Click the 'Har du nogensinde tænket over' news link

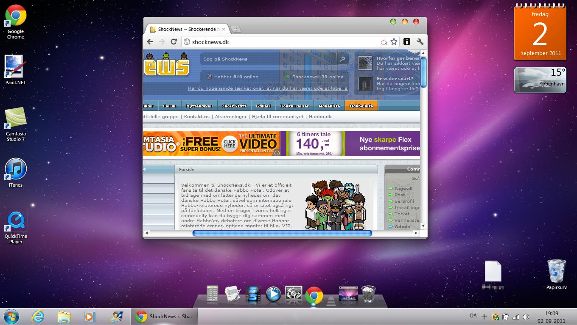point(268,88)
